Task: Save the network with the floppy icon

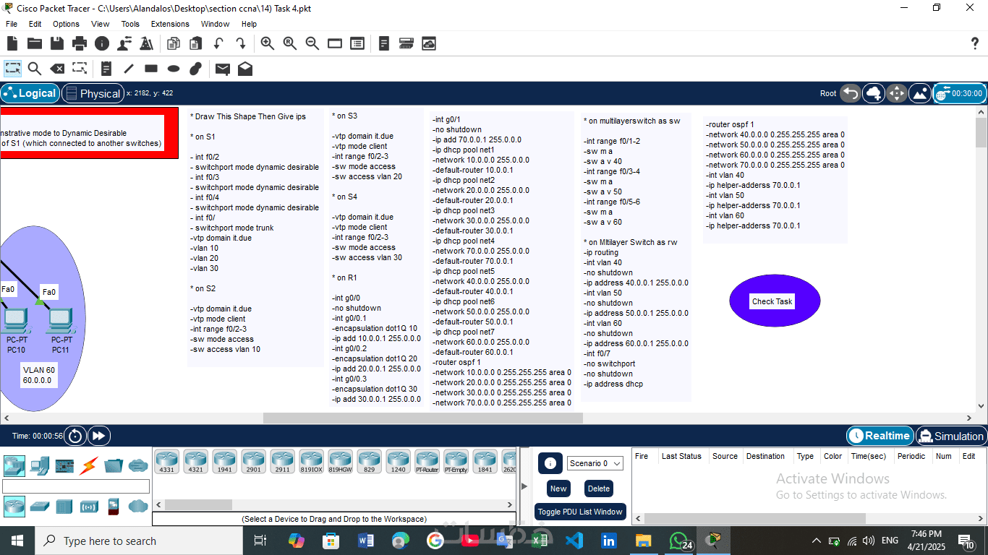Action: pyautogui.click(x=57, y=43)
